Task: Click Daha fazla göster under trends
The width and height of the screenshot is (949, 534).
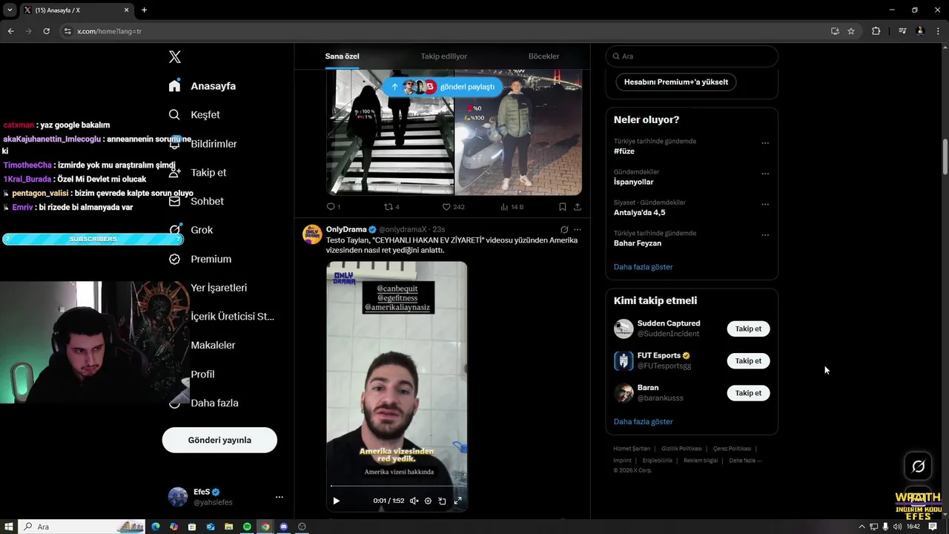Action: pyautogui.click(x=643, y=267)
